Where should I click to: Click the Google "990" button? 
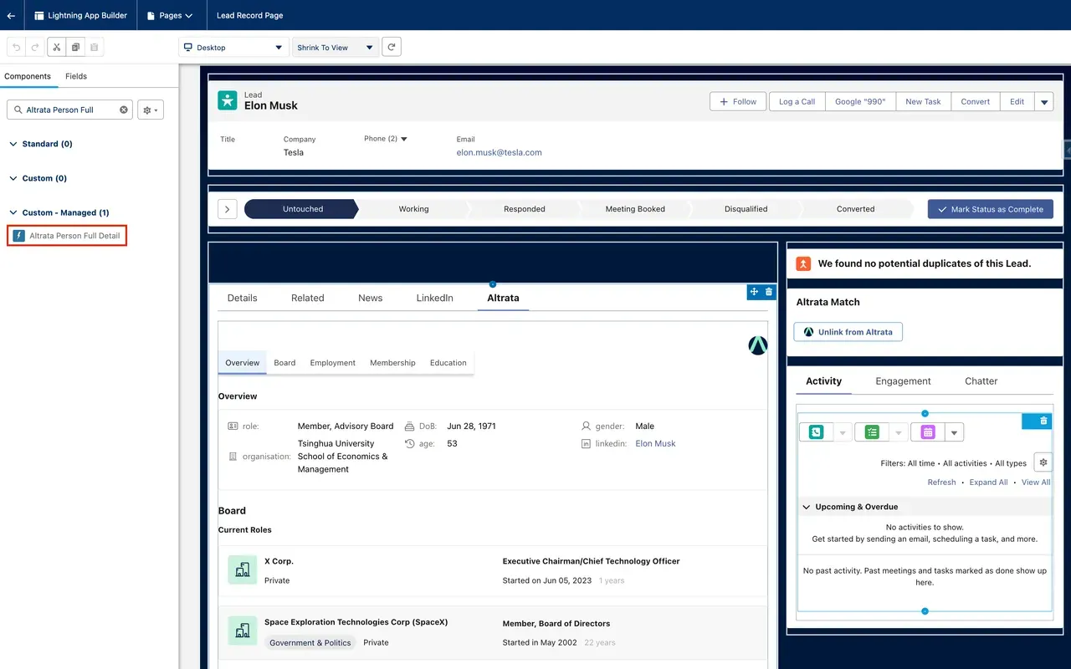pyautogui.click(x=860, y=101)
